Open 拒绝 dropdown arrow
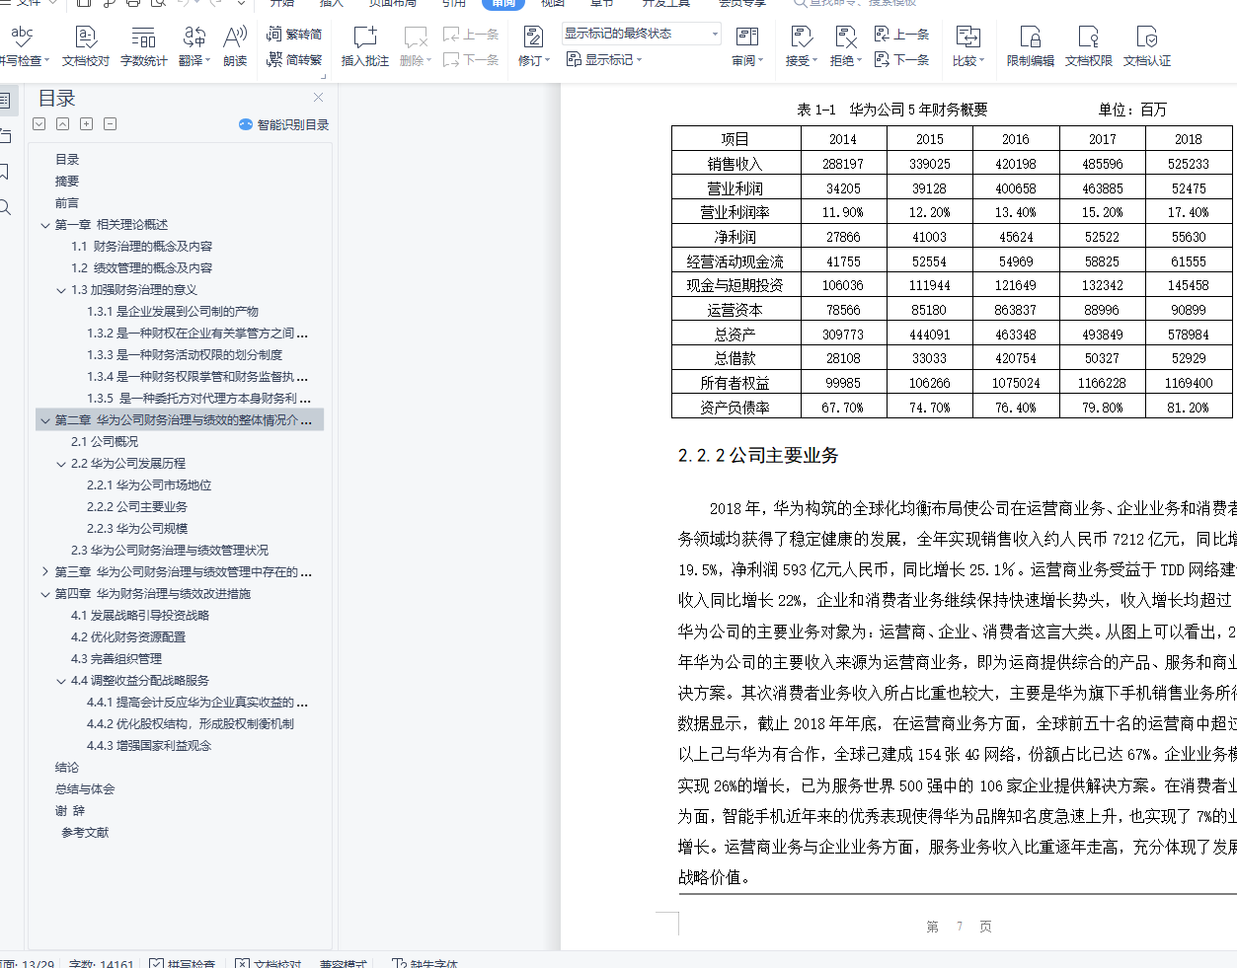The height and width of the screenshot is (968, 1237). tap(860, 61)
